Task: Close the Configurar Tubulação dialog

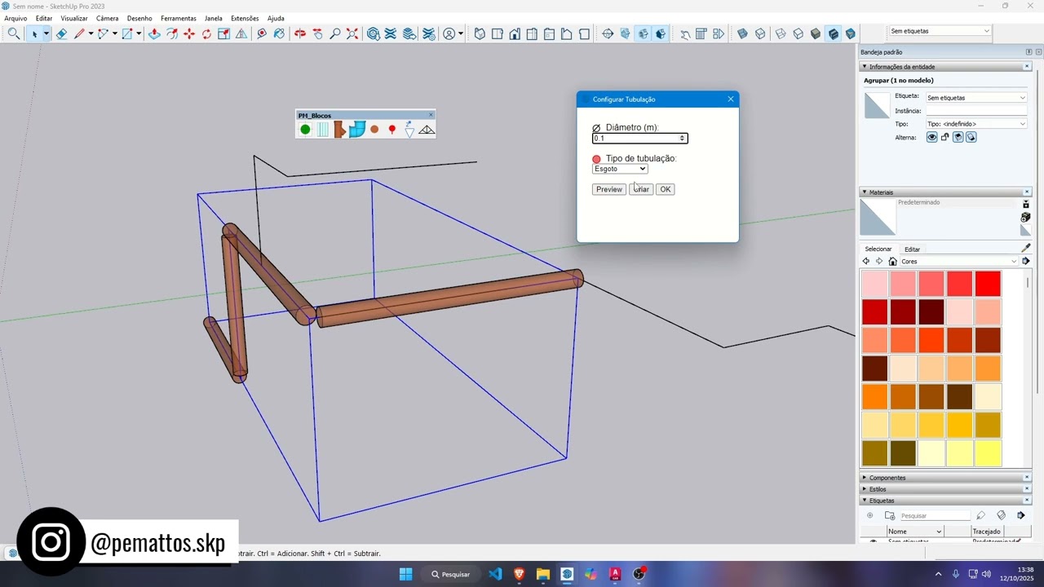Action: click(x=730, y=99)
